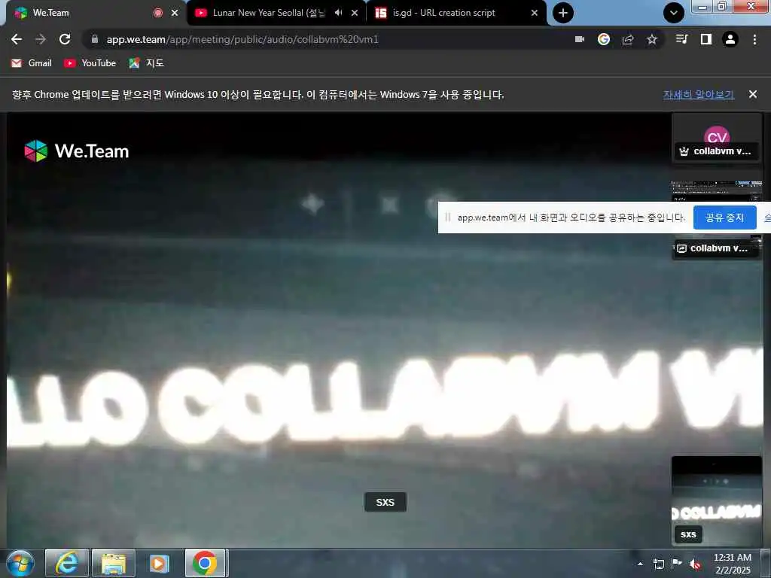771x578 pixels.
Task: Stop sharing with the 공유 중지 button
Action: (724, 218)
